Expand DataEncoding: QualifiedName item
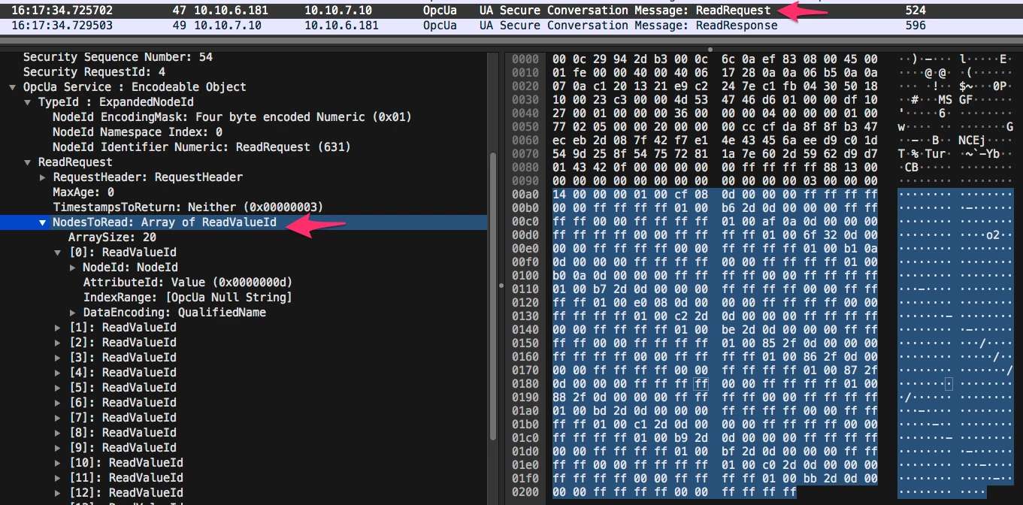 click(x=73, y=313)
